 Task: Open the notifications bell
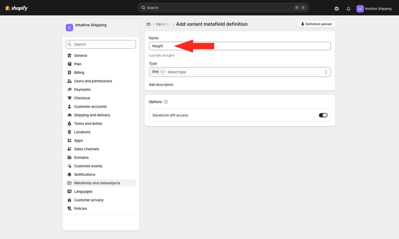tap(348, 9)
